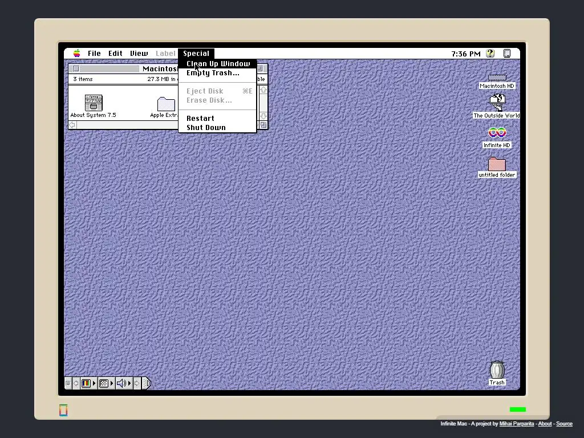Click the "3 items" header text

83,79
